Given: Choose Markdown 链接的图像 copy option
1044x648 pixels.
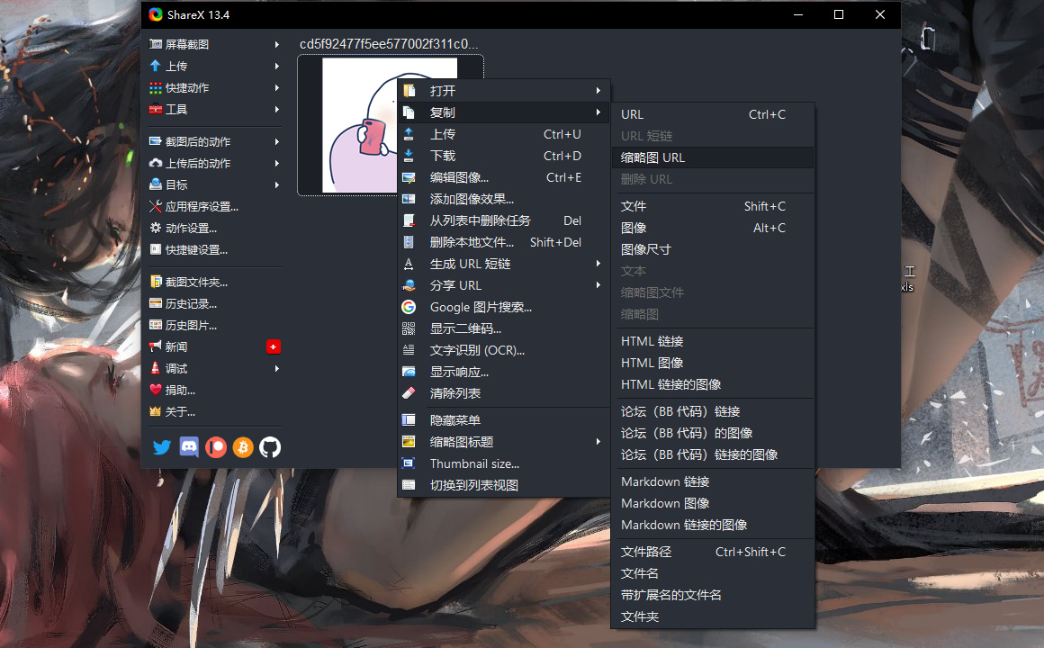Looking at the screenshot, I should pos(713,525).
